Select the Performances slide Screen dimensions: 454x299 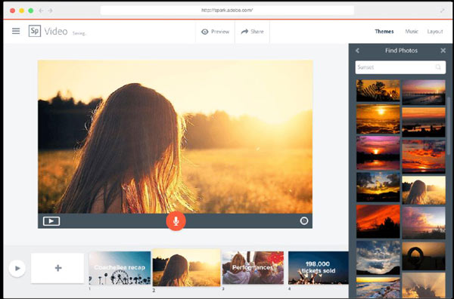[253, 267]
